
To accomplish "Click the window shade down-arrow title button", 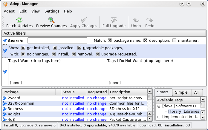I will coord(182,4).
